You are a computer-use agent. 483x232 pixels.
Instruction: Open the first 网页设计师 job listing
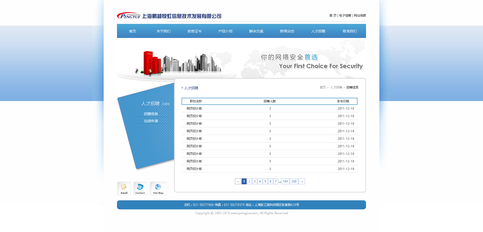[194, 109]
